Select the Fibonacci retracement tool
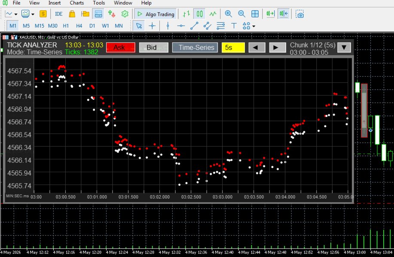Image resolution: width=394 pixels, height=257 pixels. pyautogui.click(x=220, y=26)
